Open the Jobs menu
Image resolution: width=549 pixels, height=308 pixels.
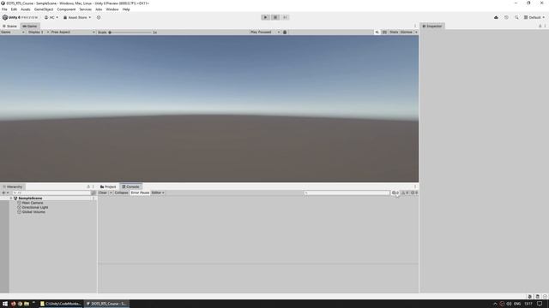point(99,9)
